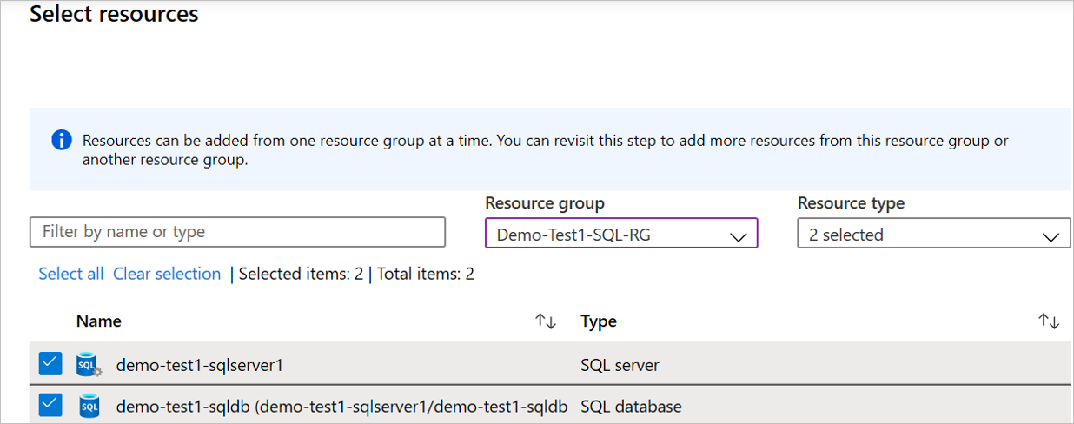This screenshot has width=1074, height=424.
Task: Click the 'Resource type' field label
Action: 851,203
